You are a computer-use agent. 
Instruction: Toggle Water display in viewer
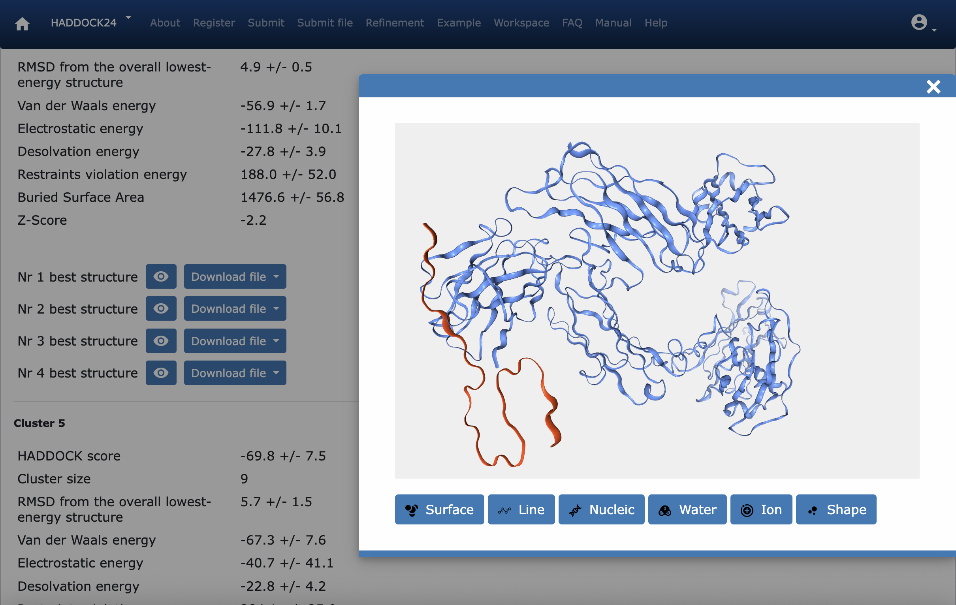(x=687, y=509)
